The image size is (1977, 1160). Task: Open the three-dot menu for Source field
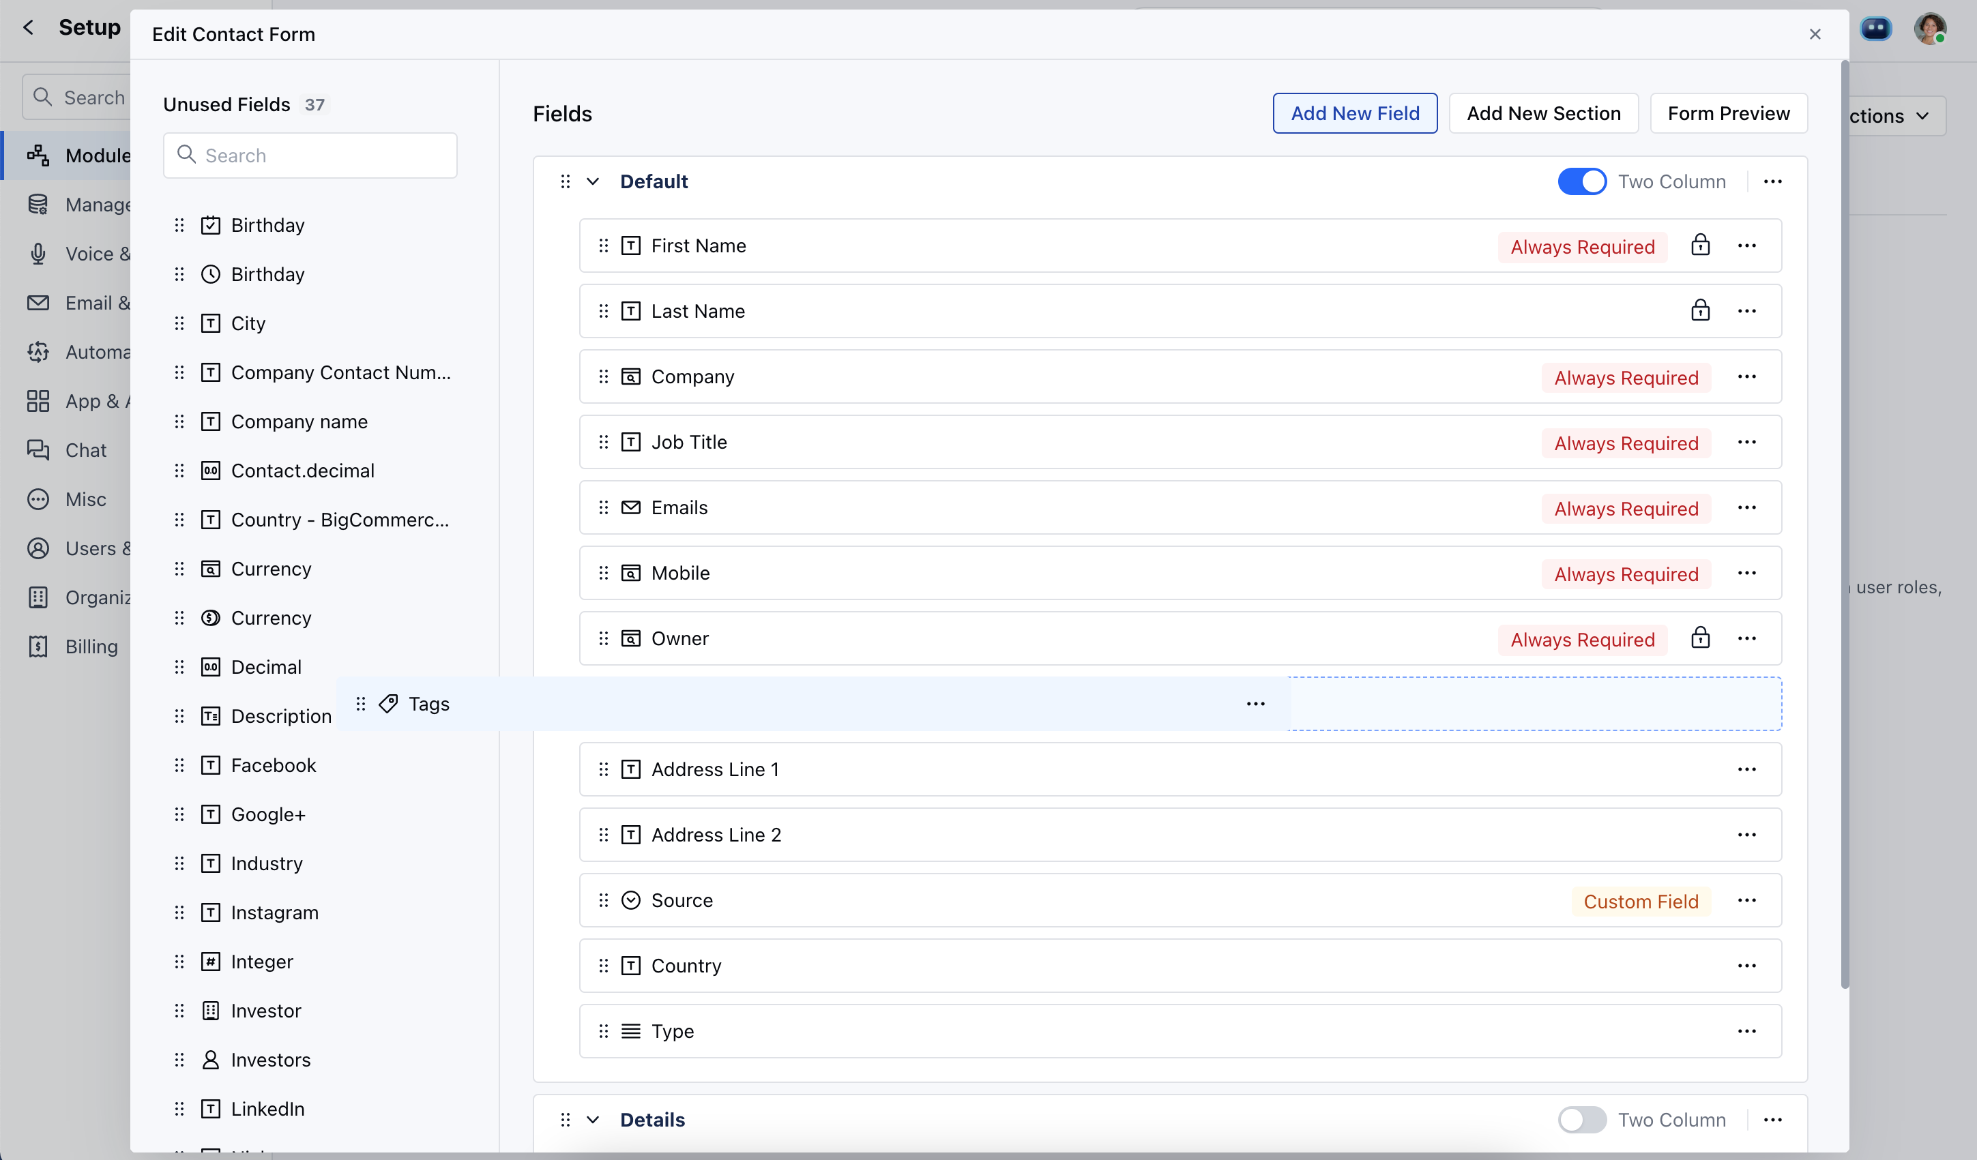tap(1746, 900)
